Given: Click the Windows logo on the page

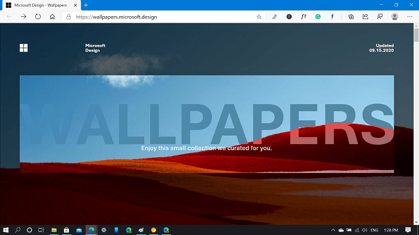Looking at the screenshot, I should click(23, 48).
